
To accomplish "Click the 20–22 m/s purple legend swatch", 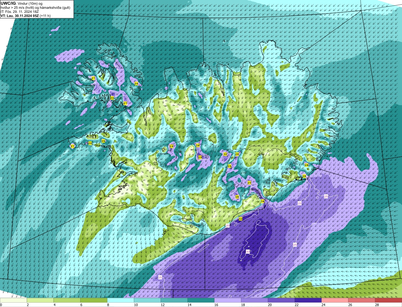I will tap(281, 300).
